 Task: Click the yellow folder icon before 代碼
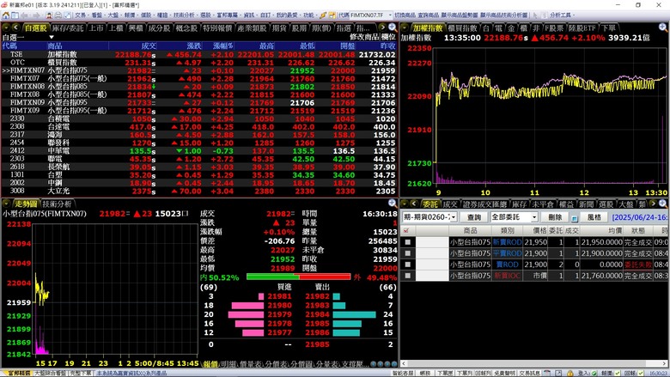pos(332,15)
